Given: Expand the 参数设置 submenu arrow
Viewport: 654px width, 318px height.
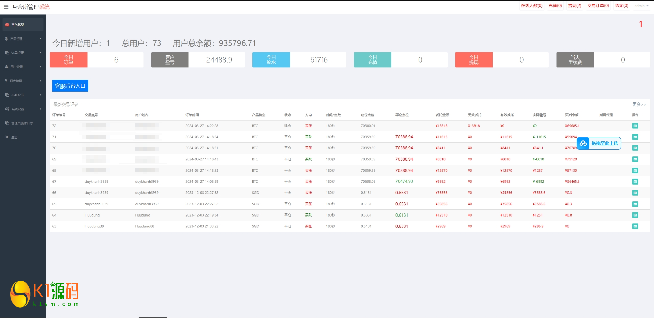Looking at the screenshot, I should pos(40,95).
